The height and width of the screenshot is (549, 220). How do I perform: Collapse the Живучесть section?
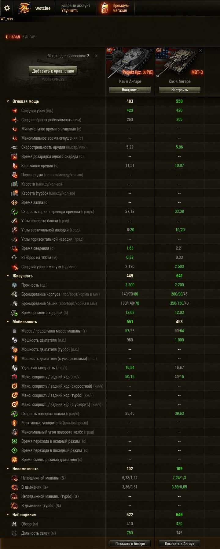pos(8,276)
